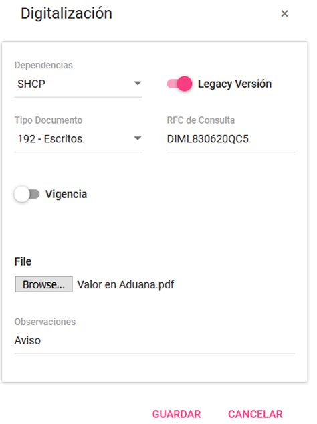Select the SHCP value in Dependencias
Image resolution: width=317 pixels, height=424 pixels.
point(31,84)
